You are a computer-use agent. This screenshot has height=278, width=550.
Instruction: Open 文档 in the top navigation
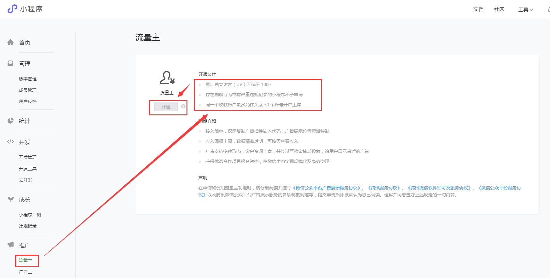tap(478, 9)
